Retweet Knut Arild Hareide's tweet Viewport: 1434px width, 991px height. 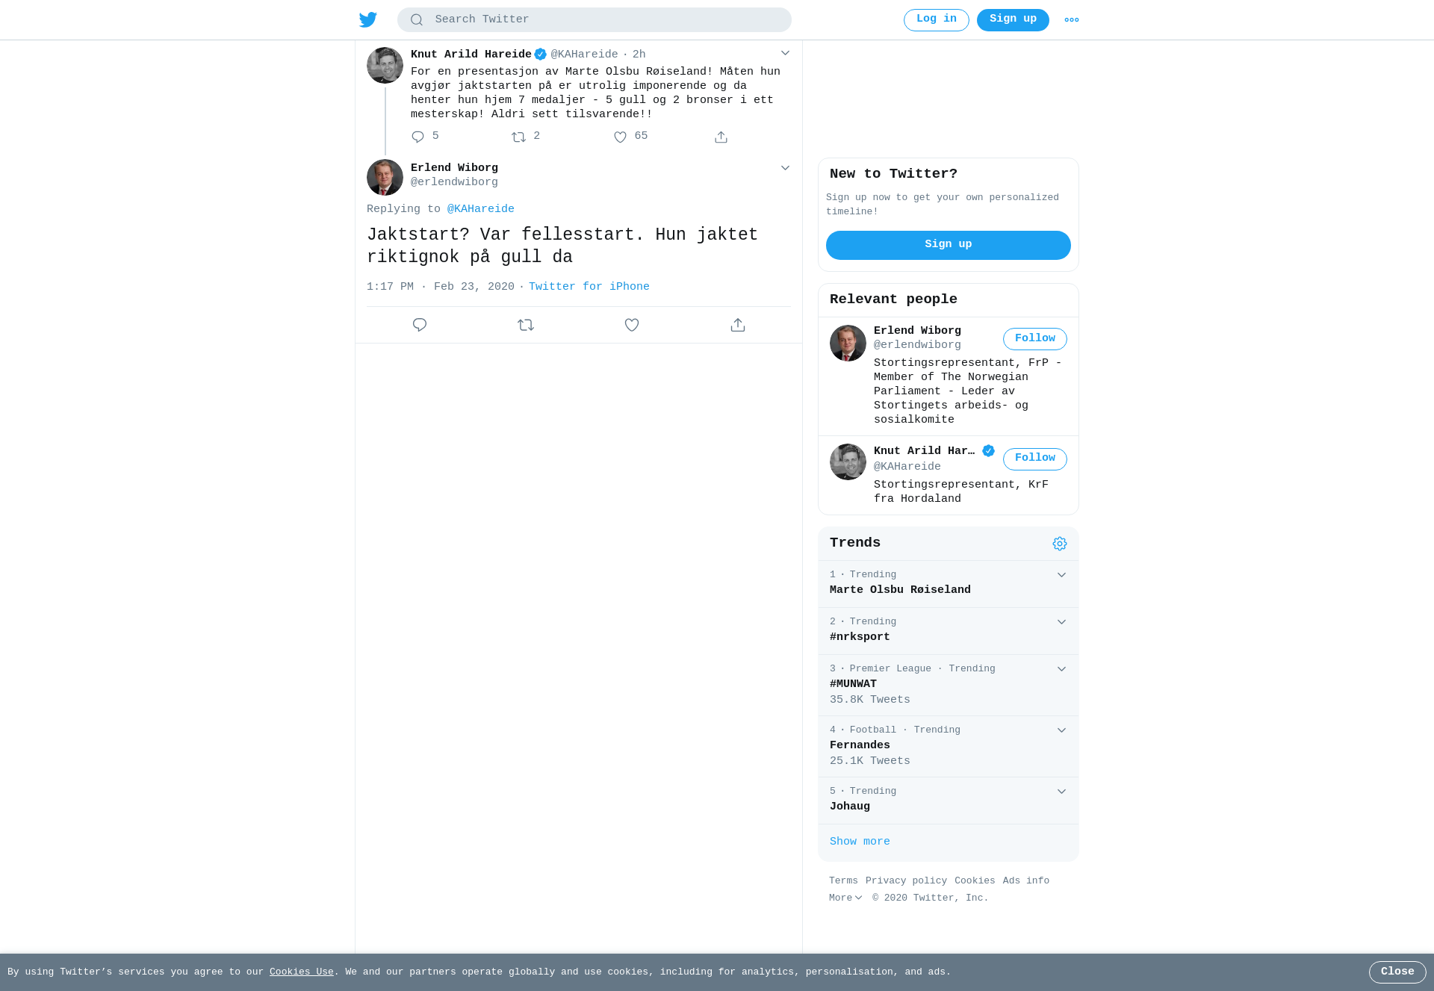point(519,137)
